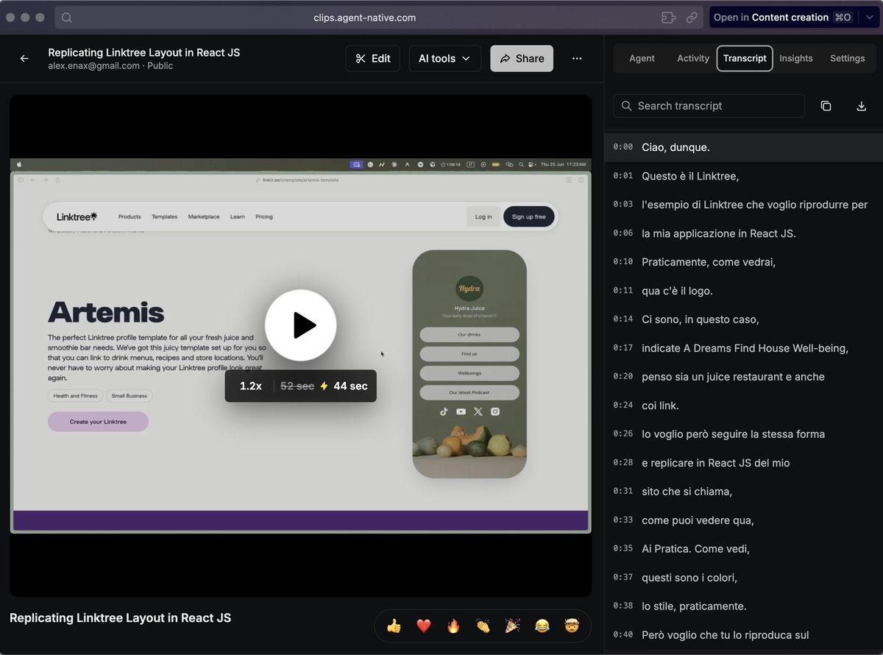The image size is (883, 655).
Task: React with the mind-blown emoji
Action: point(572,626)
